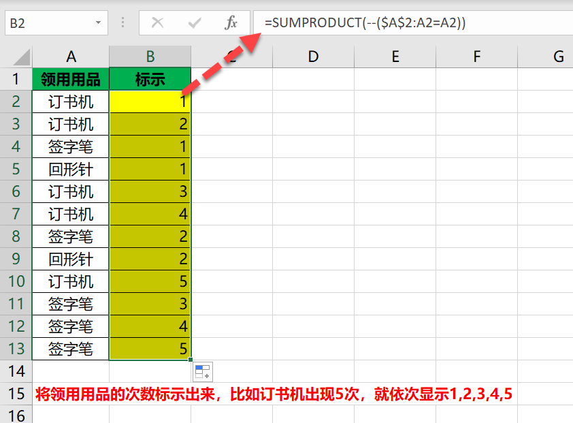This screenshot has height=423, width=573.
Task: Click cell A10 containing 订书机
Action: (x=71, y=281)
